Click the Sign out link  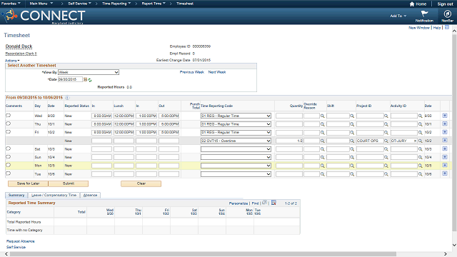tap(445, 4)
